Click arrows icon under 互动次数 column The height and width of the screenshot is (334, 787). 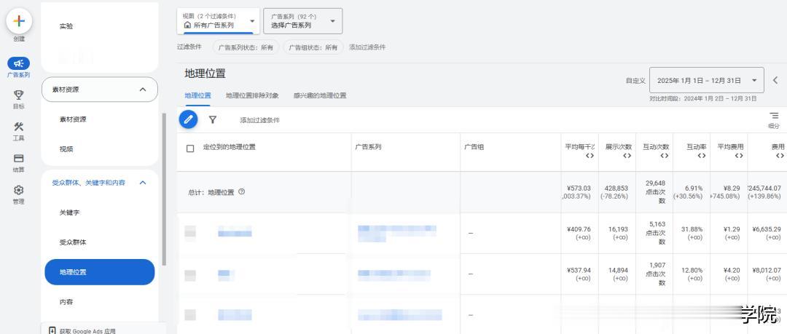tap(664, 156)
